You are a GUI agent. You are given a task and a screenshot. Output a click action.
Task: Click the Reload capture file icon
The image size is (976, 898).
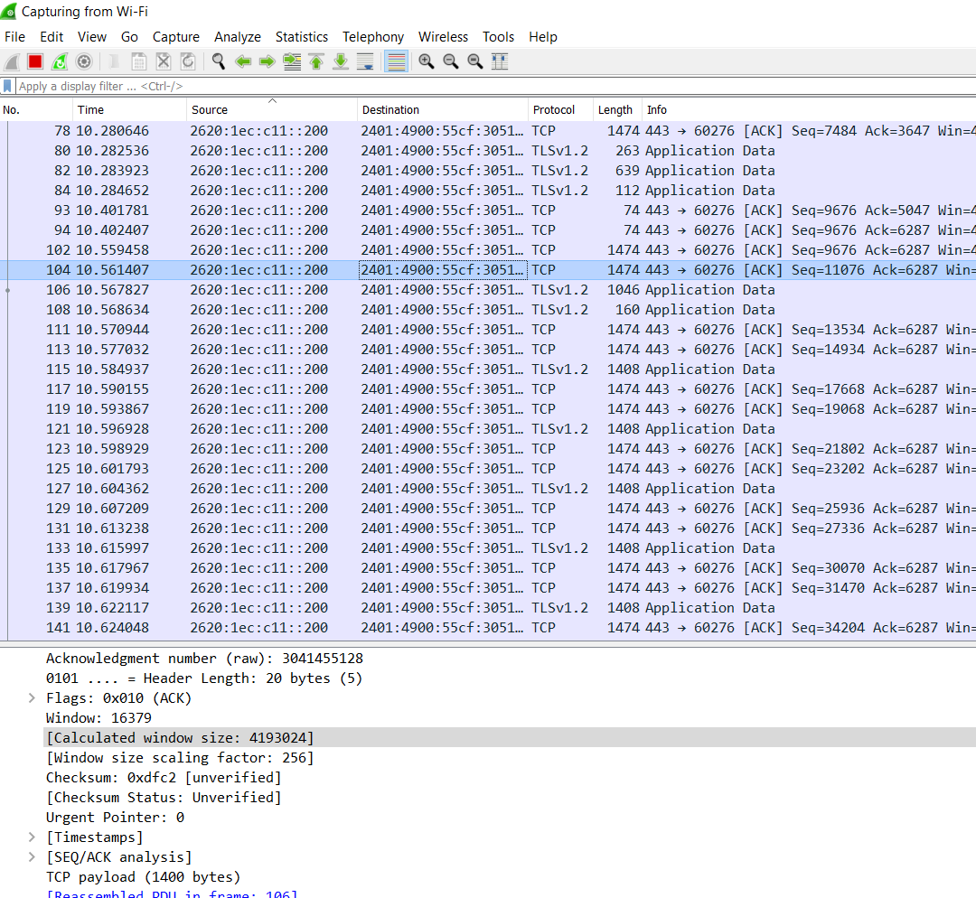(187, 61)
